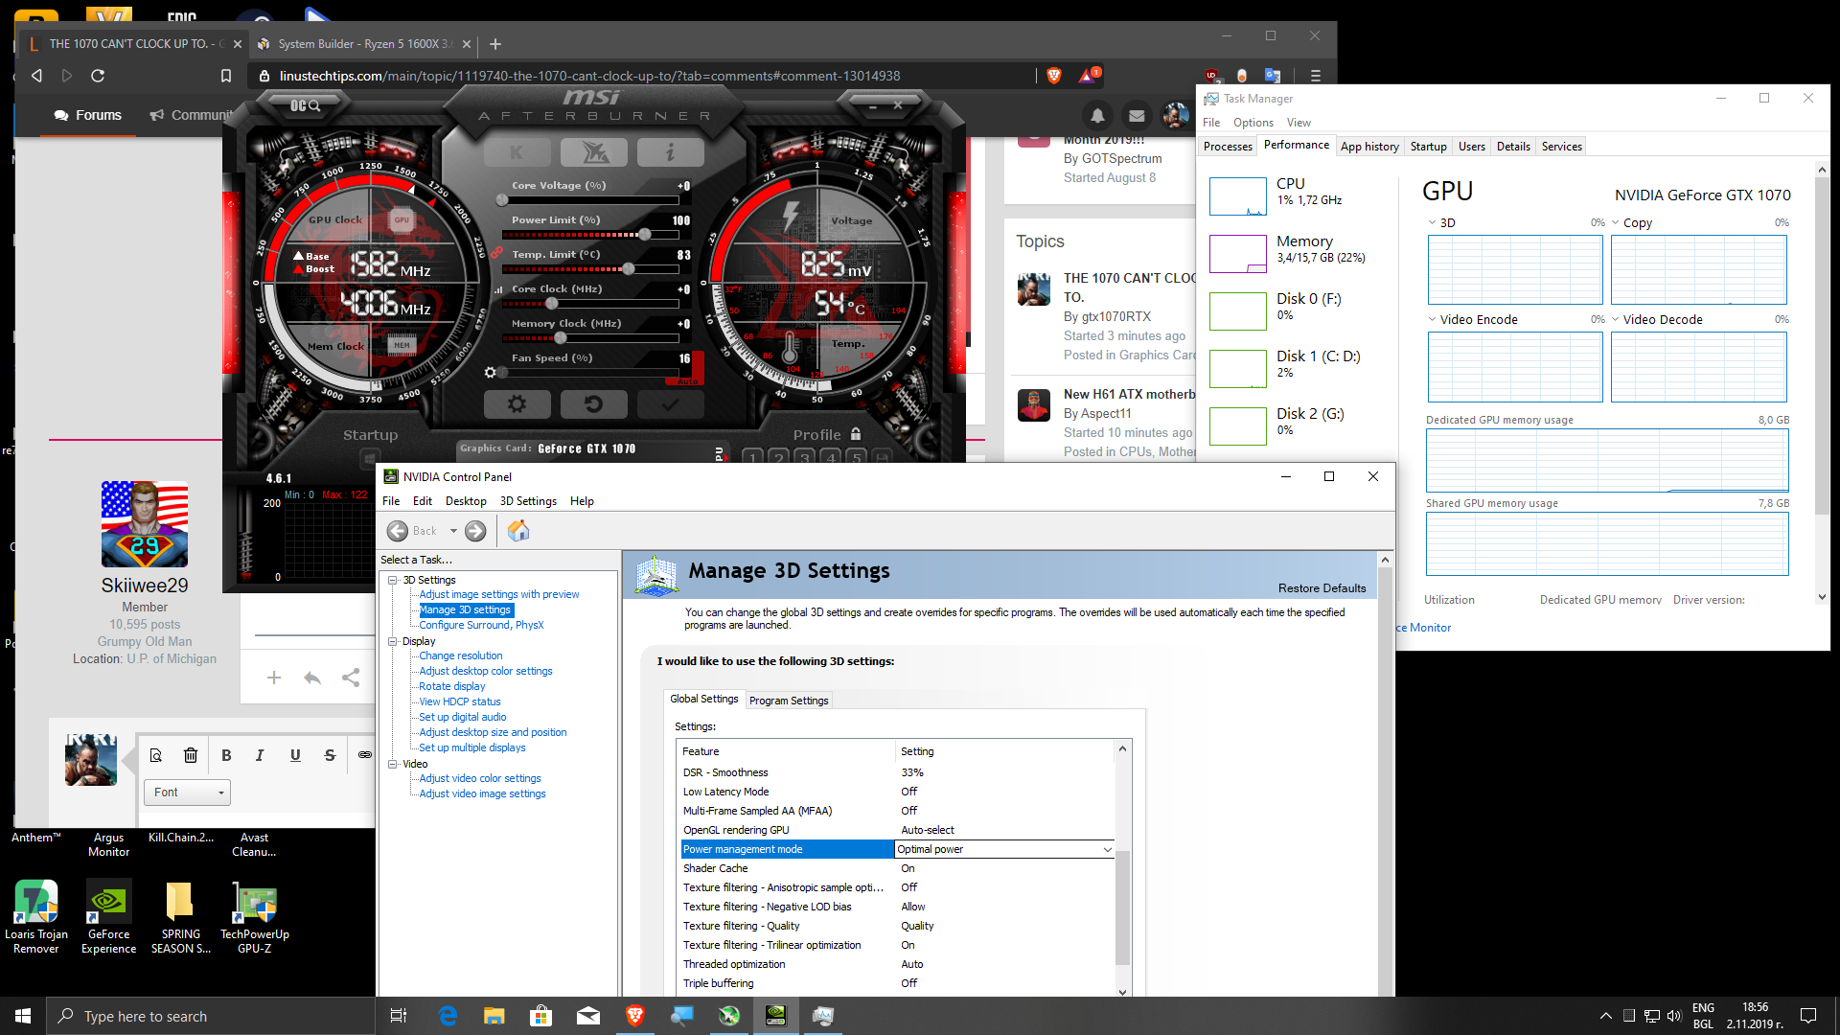The height and width of the screenshot is (1035, 1840).
Task: Click the Afterburner jet logo button
Action: click(x=593, y=151)
